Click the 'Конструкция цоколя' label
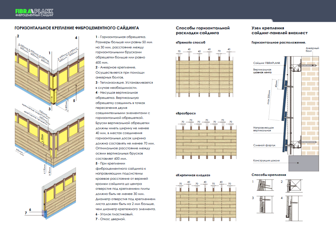Image resolution: width=336 pixels, height=235 pixels. pos(266,160)
